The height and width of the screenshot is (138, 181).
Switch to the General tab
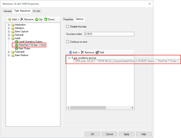click(8, 11)
